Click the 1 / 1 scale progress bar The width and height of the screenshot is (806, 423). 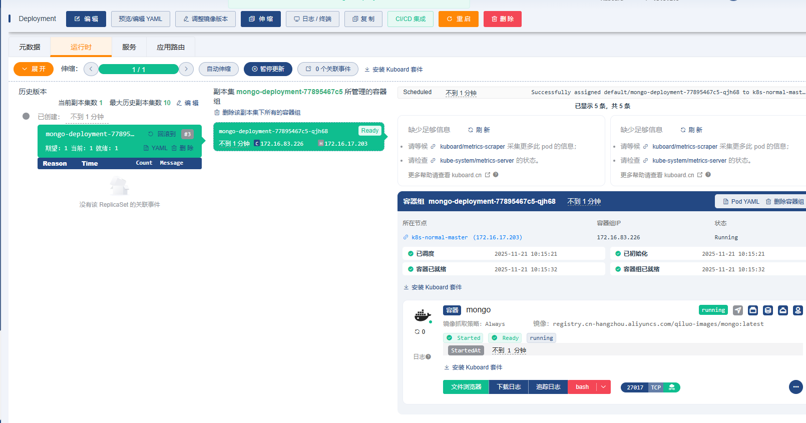pyautogui.click(x=139, y=69)
